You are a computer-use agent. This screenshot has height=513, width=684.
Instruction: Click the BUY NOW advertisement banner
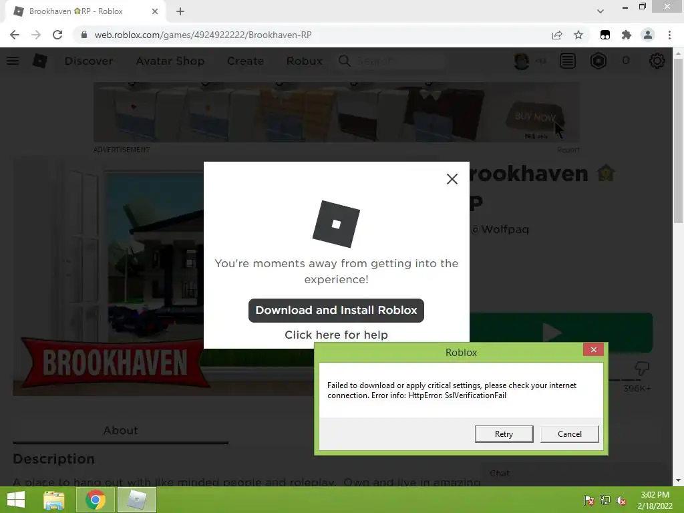tap(337, 112)
